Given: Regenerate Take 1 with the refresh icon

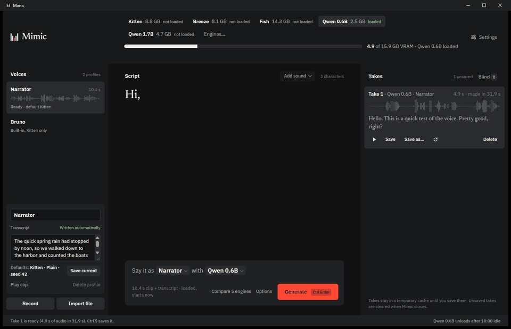Looking at the screenshot, I should click(435, 139).
